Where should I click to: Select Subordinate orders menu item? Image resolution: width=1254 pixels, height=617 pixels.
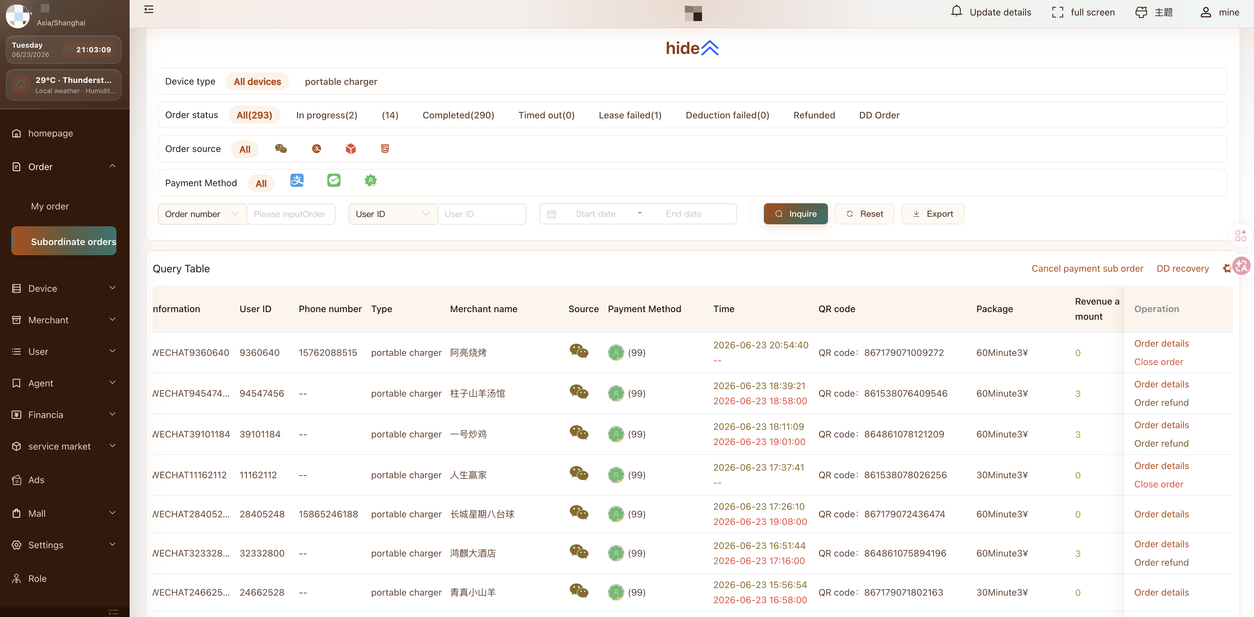click(x=64, y=241)
